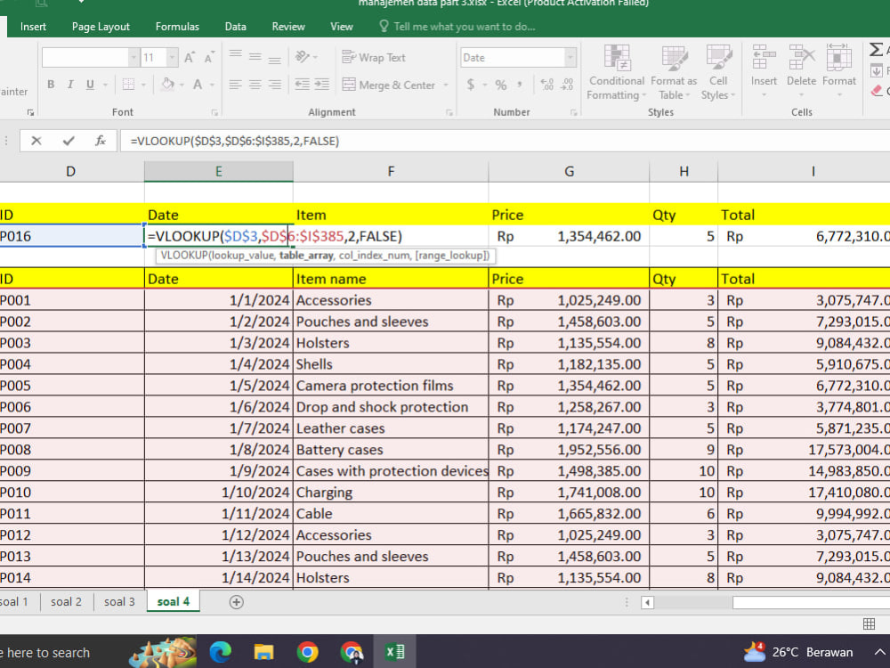Toggle Underline formatting
The height and width of the screenshot is (668, 890).
click(x=90, y=85)
